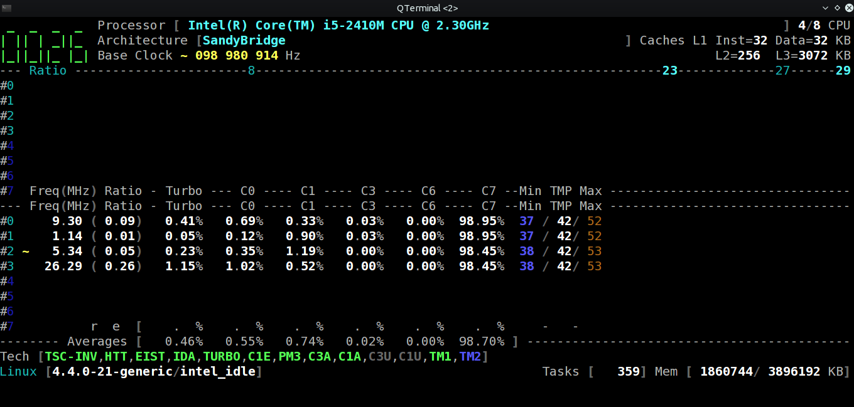
Task: Minimize the QTerminal window
Action: [x=826, y=8]
